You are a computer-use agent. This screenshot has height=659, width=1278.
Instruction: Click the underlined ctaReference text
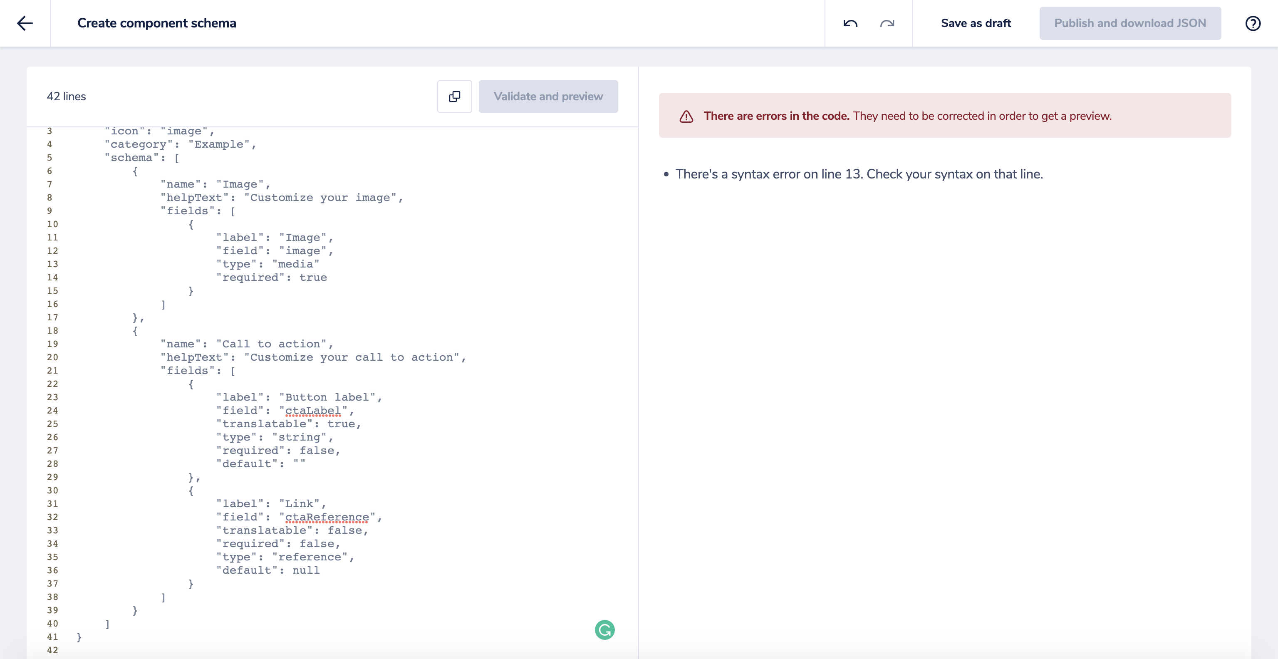click(327, 517)
